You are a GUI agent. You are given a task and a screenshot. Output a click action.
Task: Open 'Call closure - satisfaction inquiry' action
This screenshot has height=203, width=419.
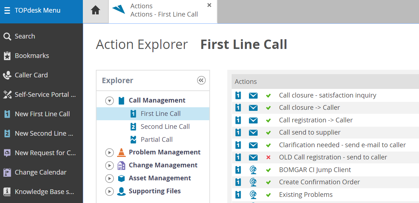(x=327, y=95)
